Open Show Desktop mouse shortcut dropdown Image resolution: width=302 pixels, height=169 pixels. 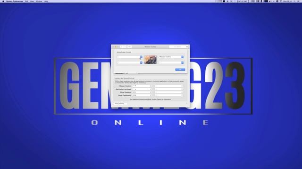pos(168,92)
